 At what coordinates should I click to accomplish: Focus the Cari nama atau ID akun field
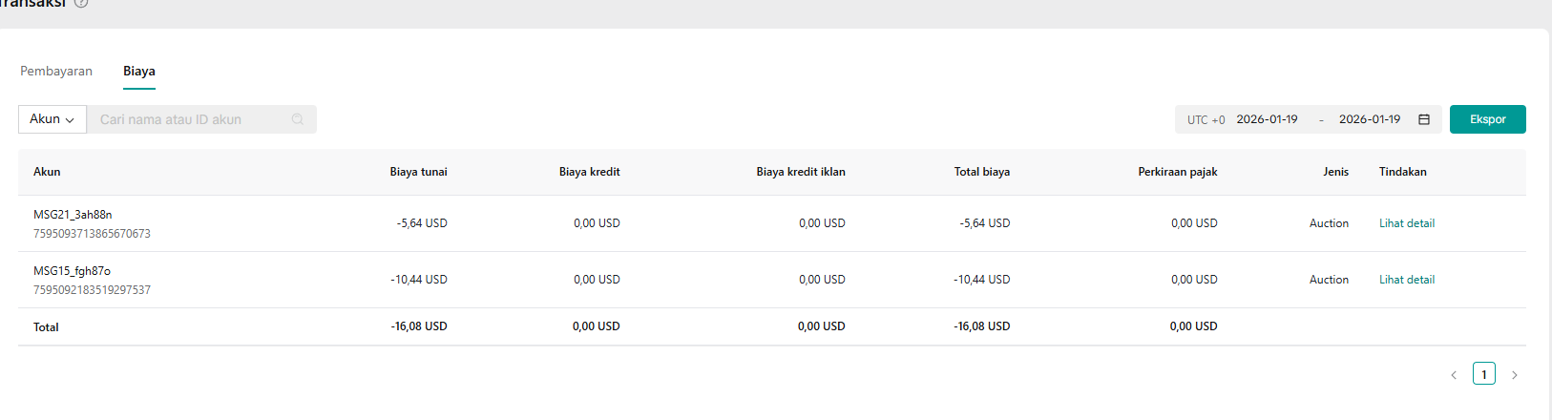pyautogui.click(x=191, y=119)
